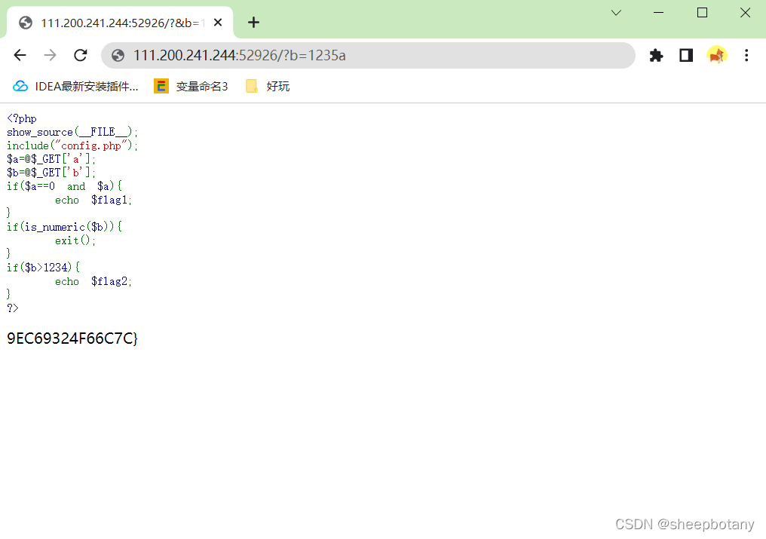The height and width of the screenshot is (539, 766).
Task: Open the Chrome three-dot menu
Action: (x=746, y=55)
